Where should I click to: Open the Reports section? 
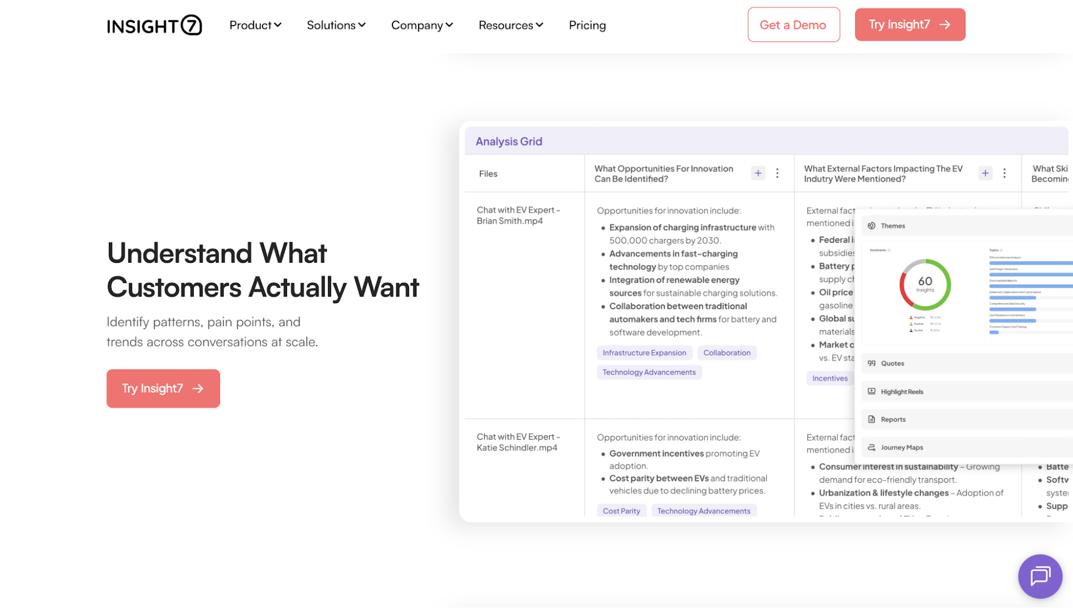(967, 419)
